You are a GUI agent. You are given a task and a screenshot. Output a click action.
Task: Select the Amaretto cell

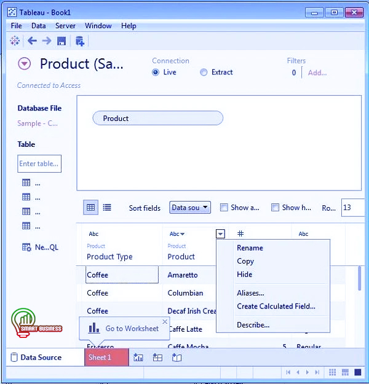tap(183, 275)
